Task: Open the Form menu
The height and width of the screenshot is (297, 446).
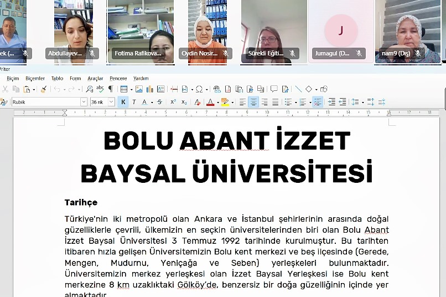Action: click(75, 78)
